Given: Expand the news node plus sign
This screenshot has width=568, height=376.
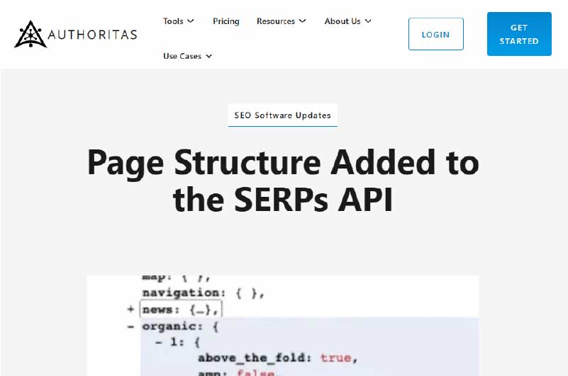Looking at the screenshot, I should 130,309.
